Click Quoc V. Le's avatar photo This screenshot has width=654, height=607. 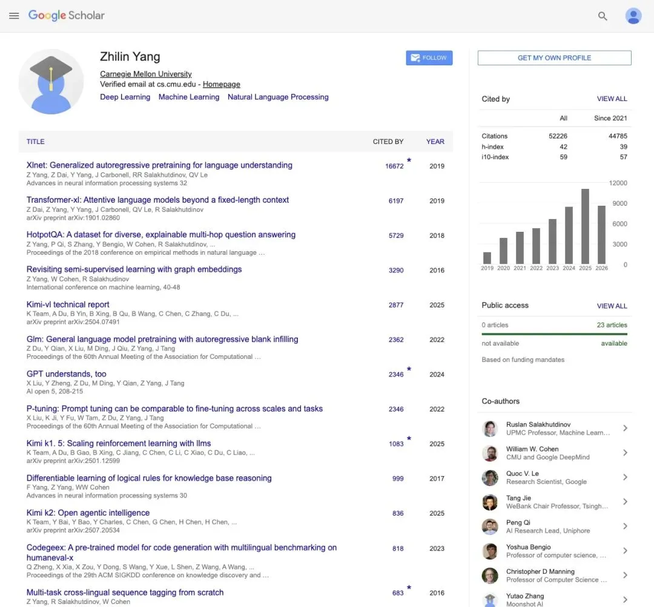point(490,477)
